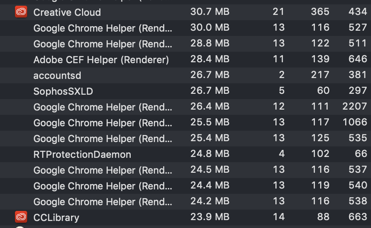Viewport: 371px width, 228px height.
Task: Select Chrome Helper using 24.5 MB
Action: (x=185, y=170)
